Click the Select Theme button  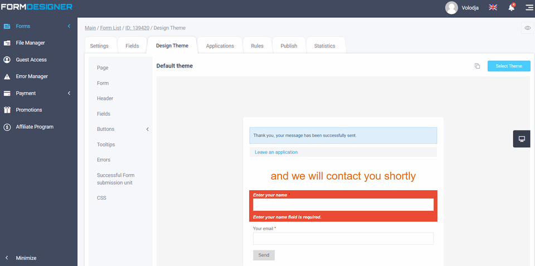(509, 66)
